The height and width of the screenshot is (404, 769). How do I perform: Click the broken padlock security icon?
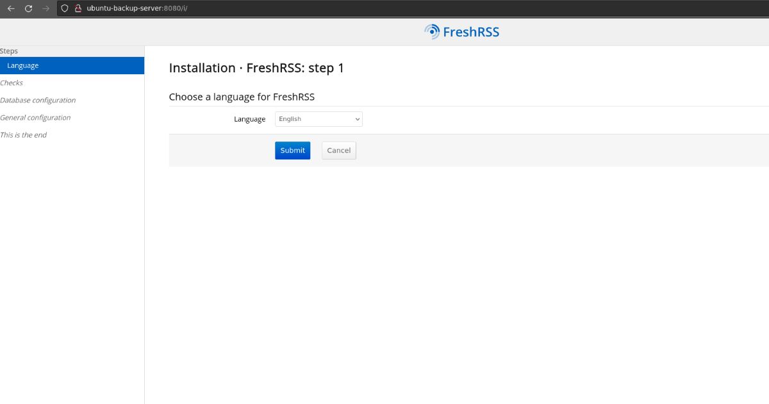click(x=77, y=9)
